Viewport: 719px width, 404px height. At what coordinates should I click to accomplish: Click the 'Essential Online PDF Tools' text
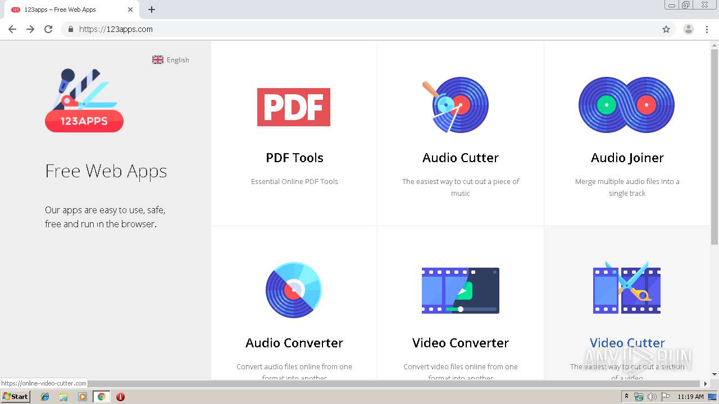click(294, 181)
